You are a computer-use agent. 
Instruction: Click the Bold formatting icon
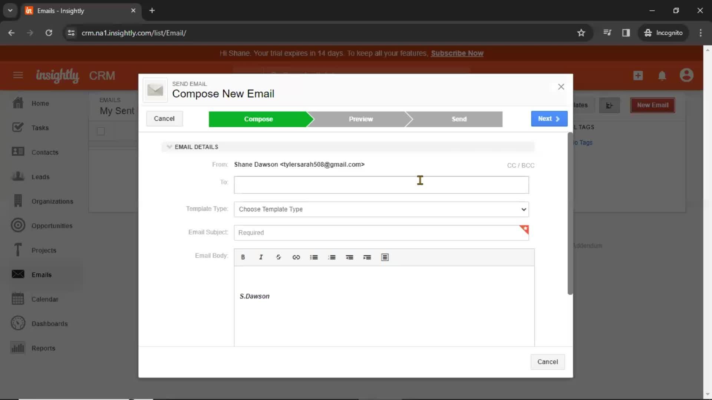click(x=243, y=257)
